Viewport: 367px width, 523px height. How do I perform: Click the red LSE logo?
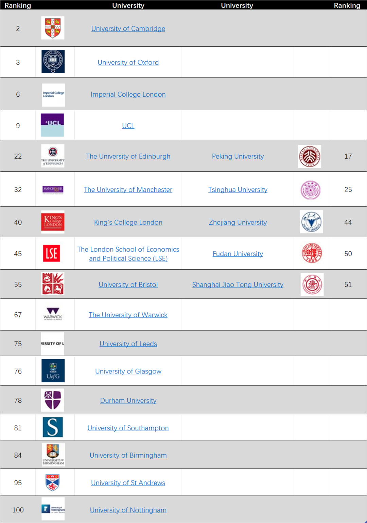click(x=52, y=253)
